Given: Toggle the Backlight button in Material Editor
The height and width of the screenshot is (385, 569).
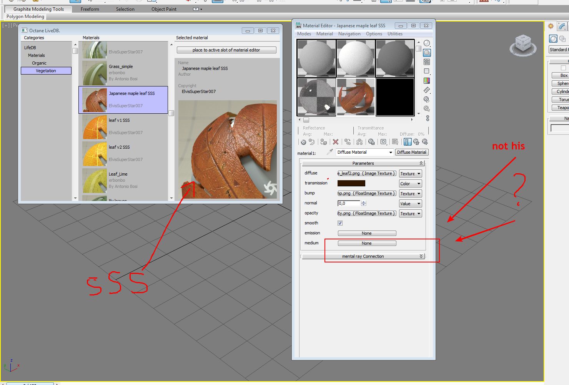Looking at the screenshot, I should (427, 53).
